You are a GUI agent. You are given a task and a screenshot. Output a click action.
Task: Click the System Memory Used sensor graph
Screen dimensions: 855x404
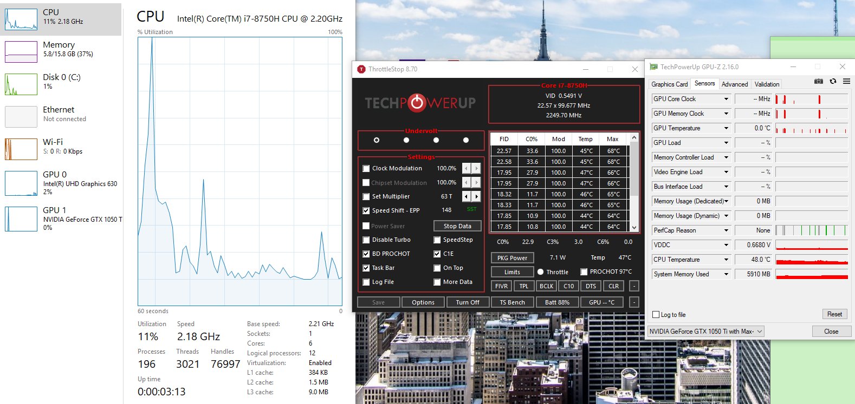click(812, 274)
